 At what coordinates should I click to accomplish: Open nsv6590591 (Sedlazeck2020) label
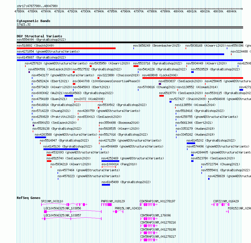[x=50, y=69]
